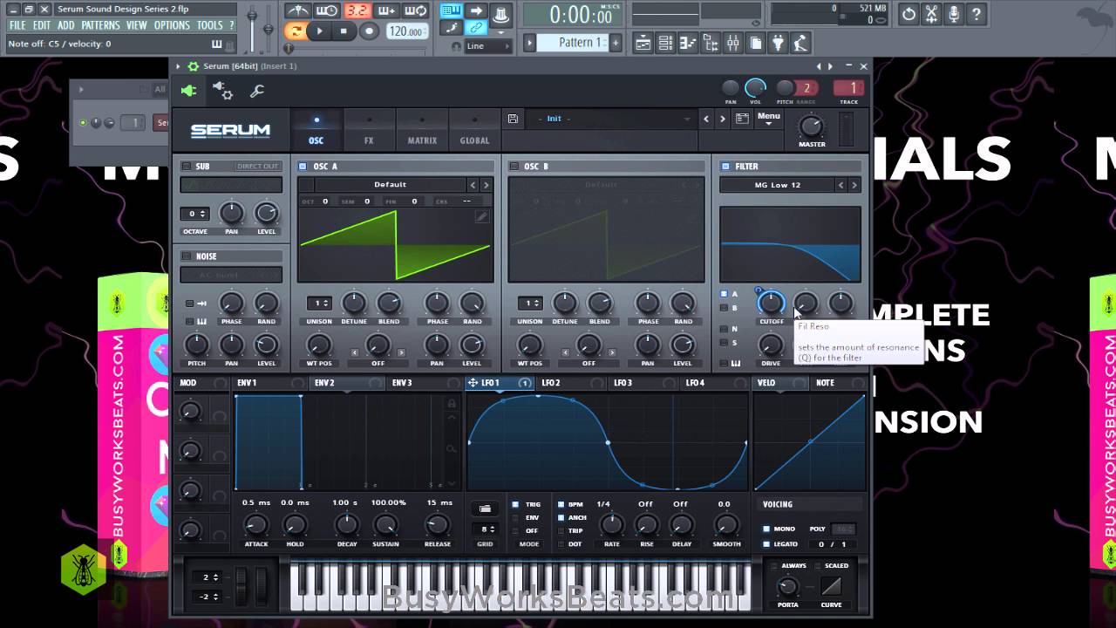
Task: Click the envelope ATTACK knob
Action: [x=255, y=525]
